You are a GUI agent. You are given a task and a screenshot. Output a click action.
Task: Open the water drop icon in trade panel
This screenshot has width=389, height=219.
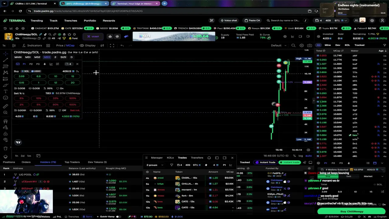click(x=45, y=64)
